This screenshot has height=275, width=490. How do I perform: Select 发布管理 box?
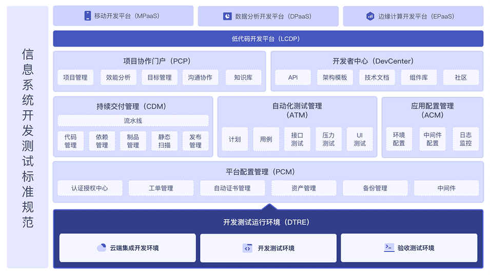(x=195, y=141)
